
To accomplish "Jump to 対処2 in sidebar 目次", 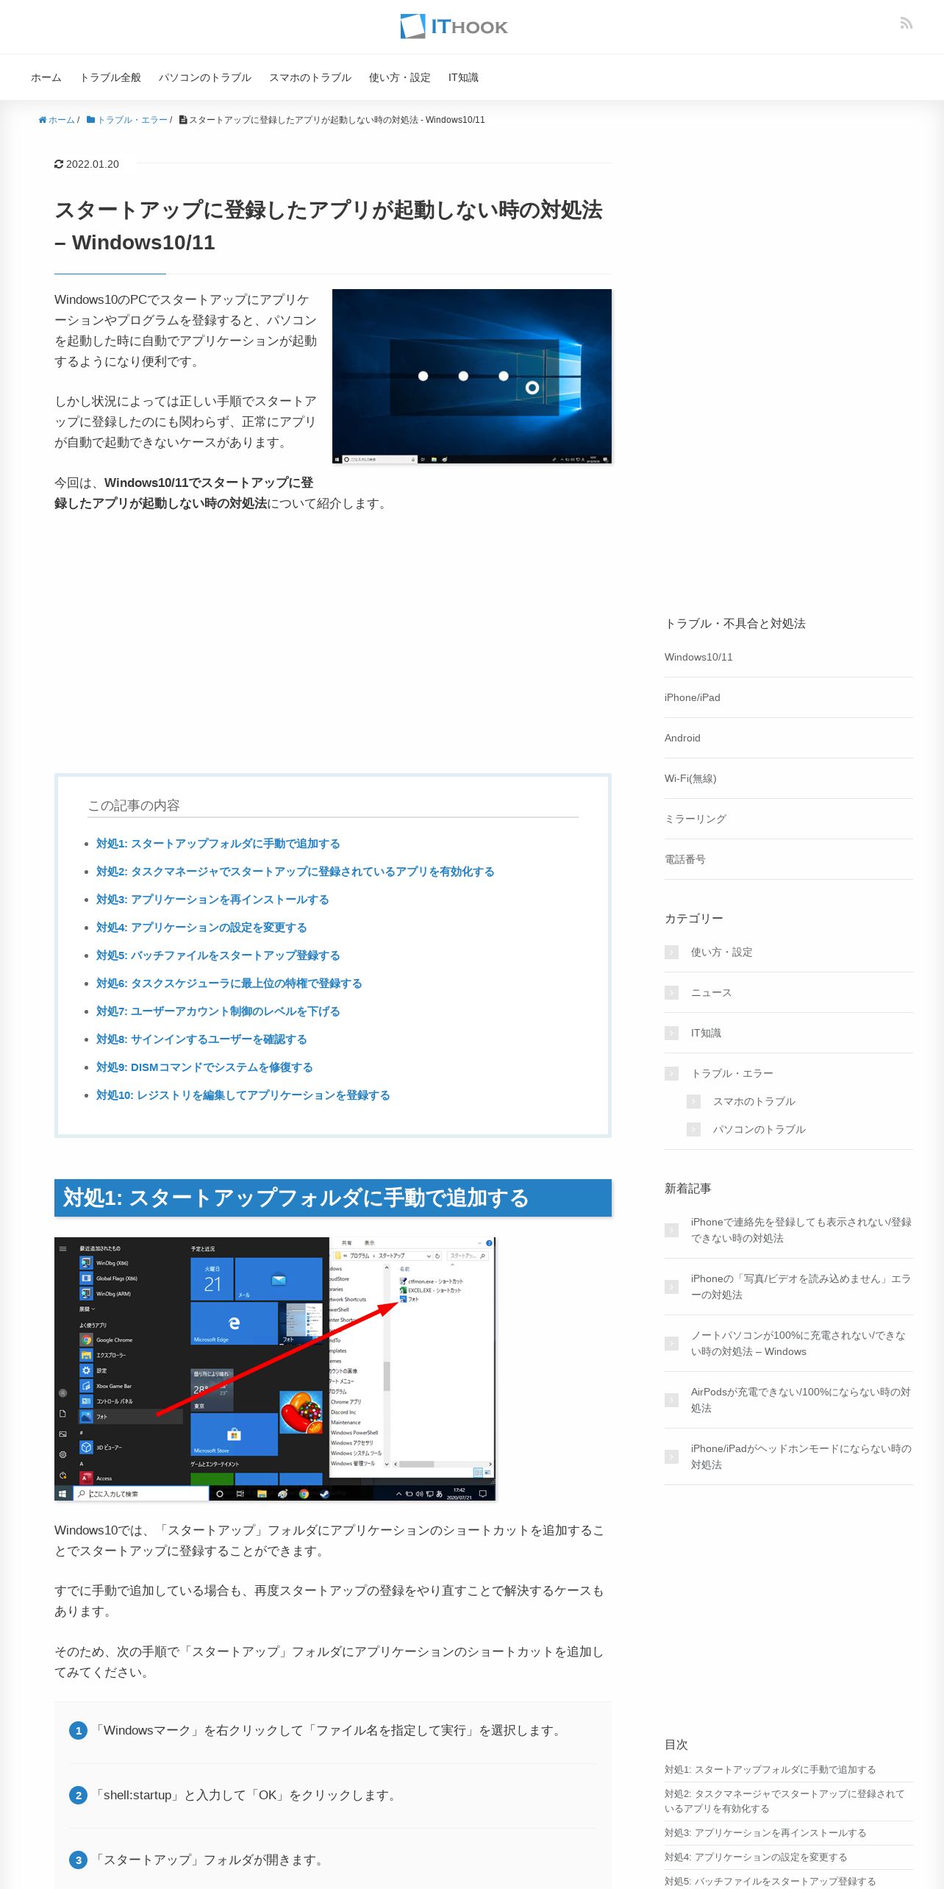I will pyautogui.click(x=784, y=1801).
